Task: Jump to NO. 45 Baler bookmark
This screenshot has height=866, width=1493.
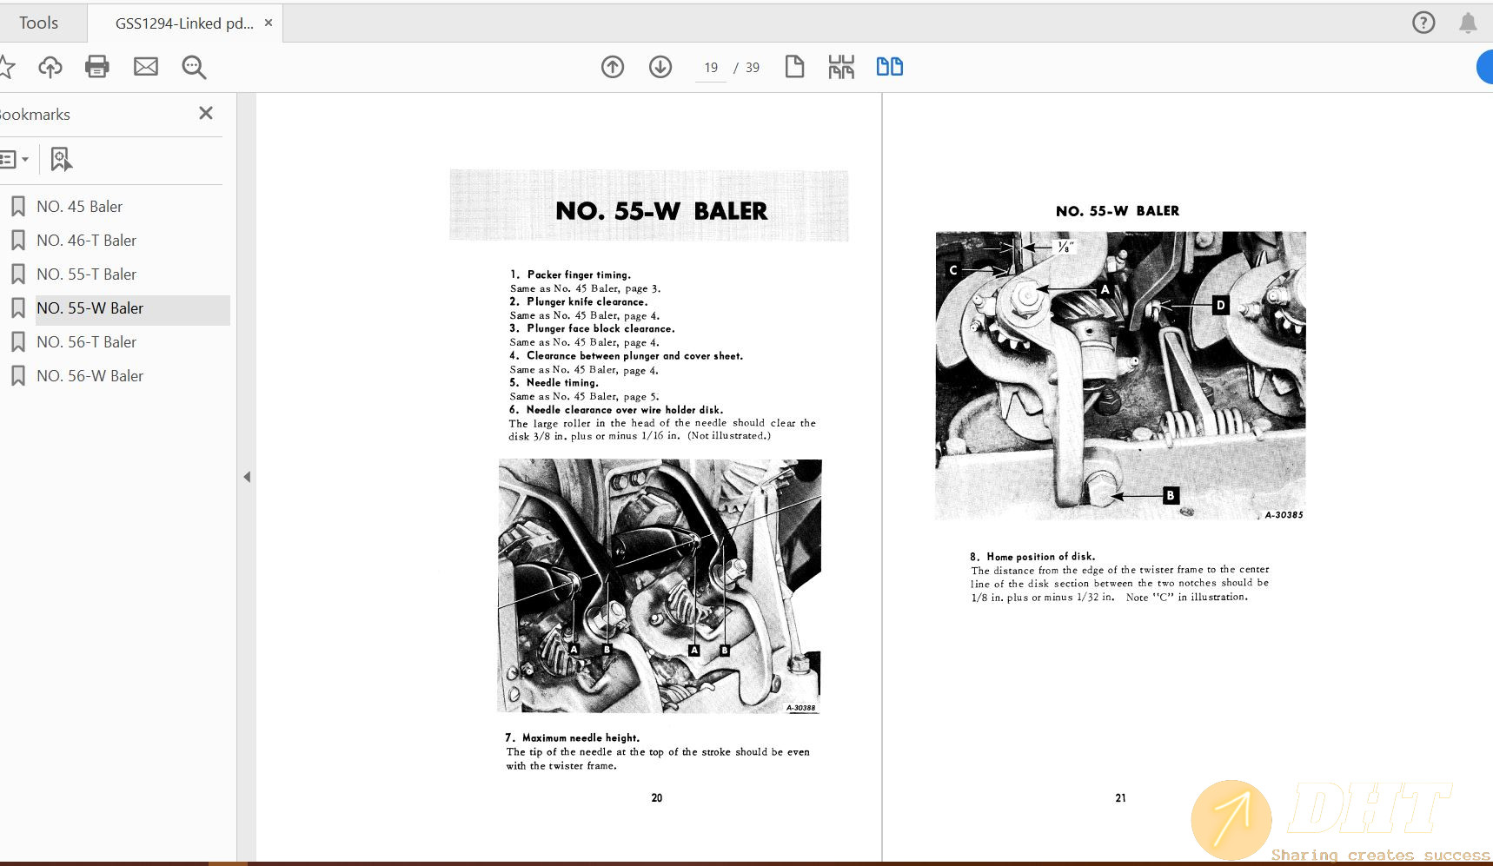Action: tap(79, 207)
